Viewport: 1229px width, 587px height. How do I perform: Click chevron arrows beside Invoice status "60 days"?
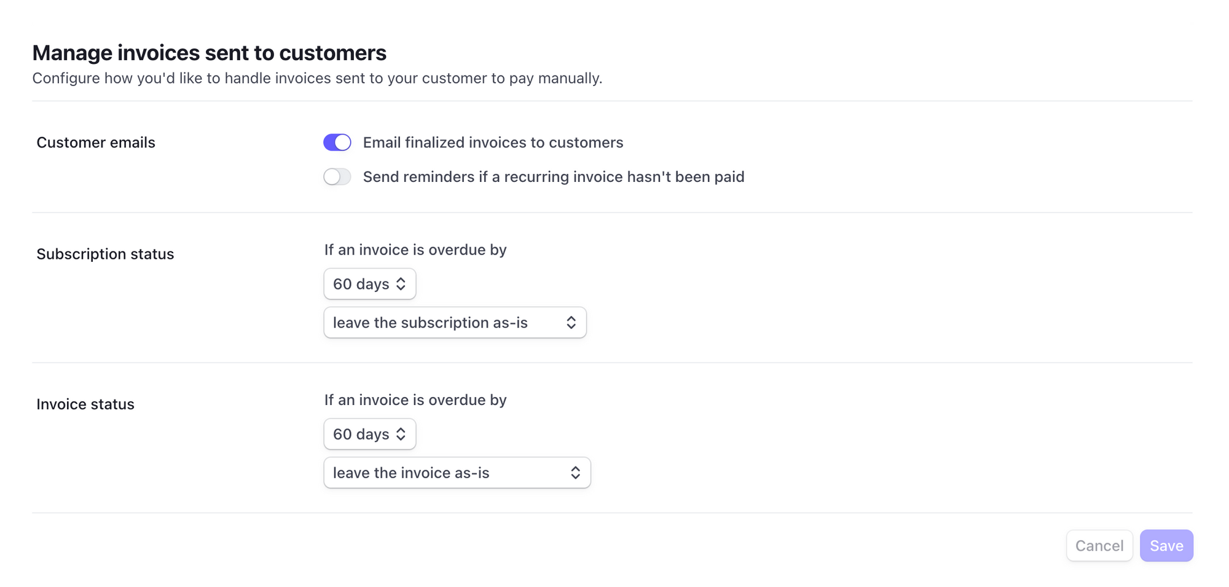[x=401, y=434]
